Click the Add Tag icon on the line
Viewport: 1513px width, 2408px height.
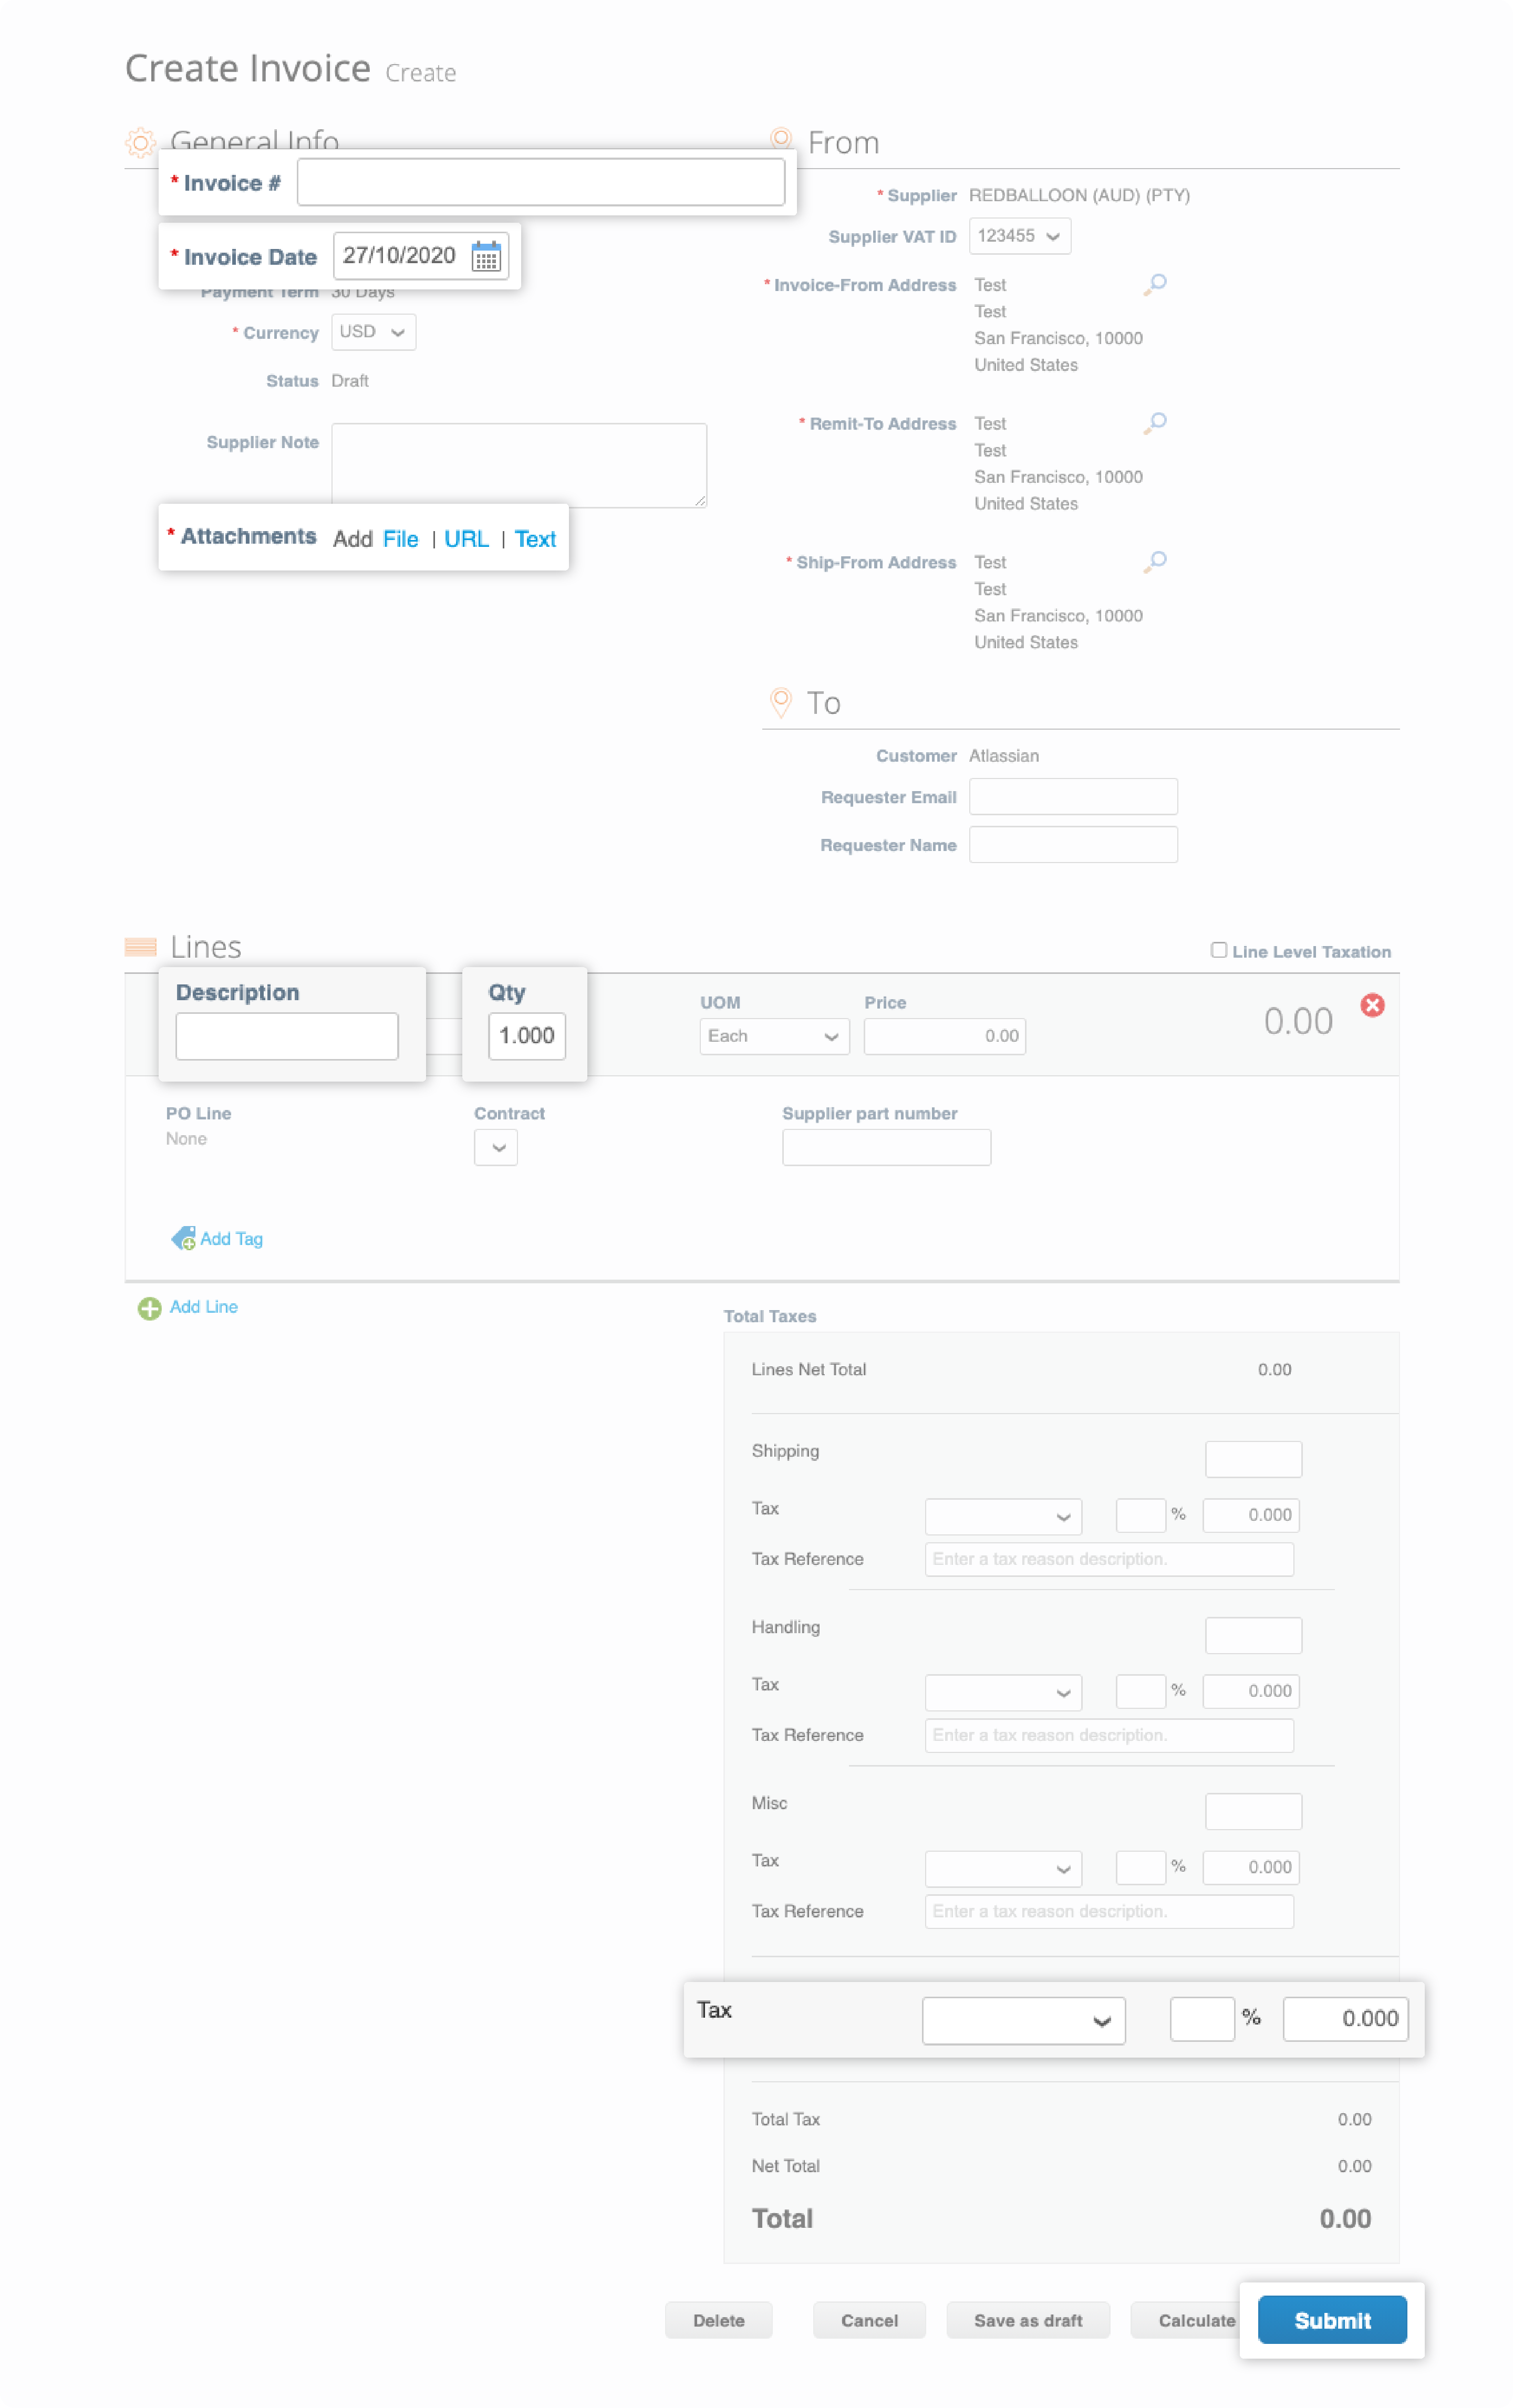(183, 1238)
